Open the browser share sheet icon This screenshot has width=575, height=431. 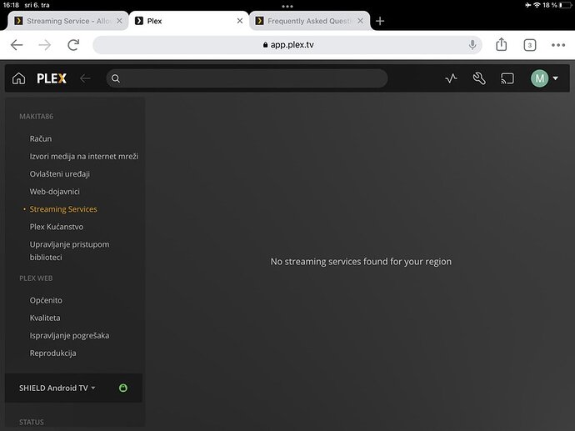(x=502, y=44)
